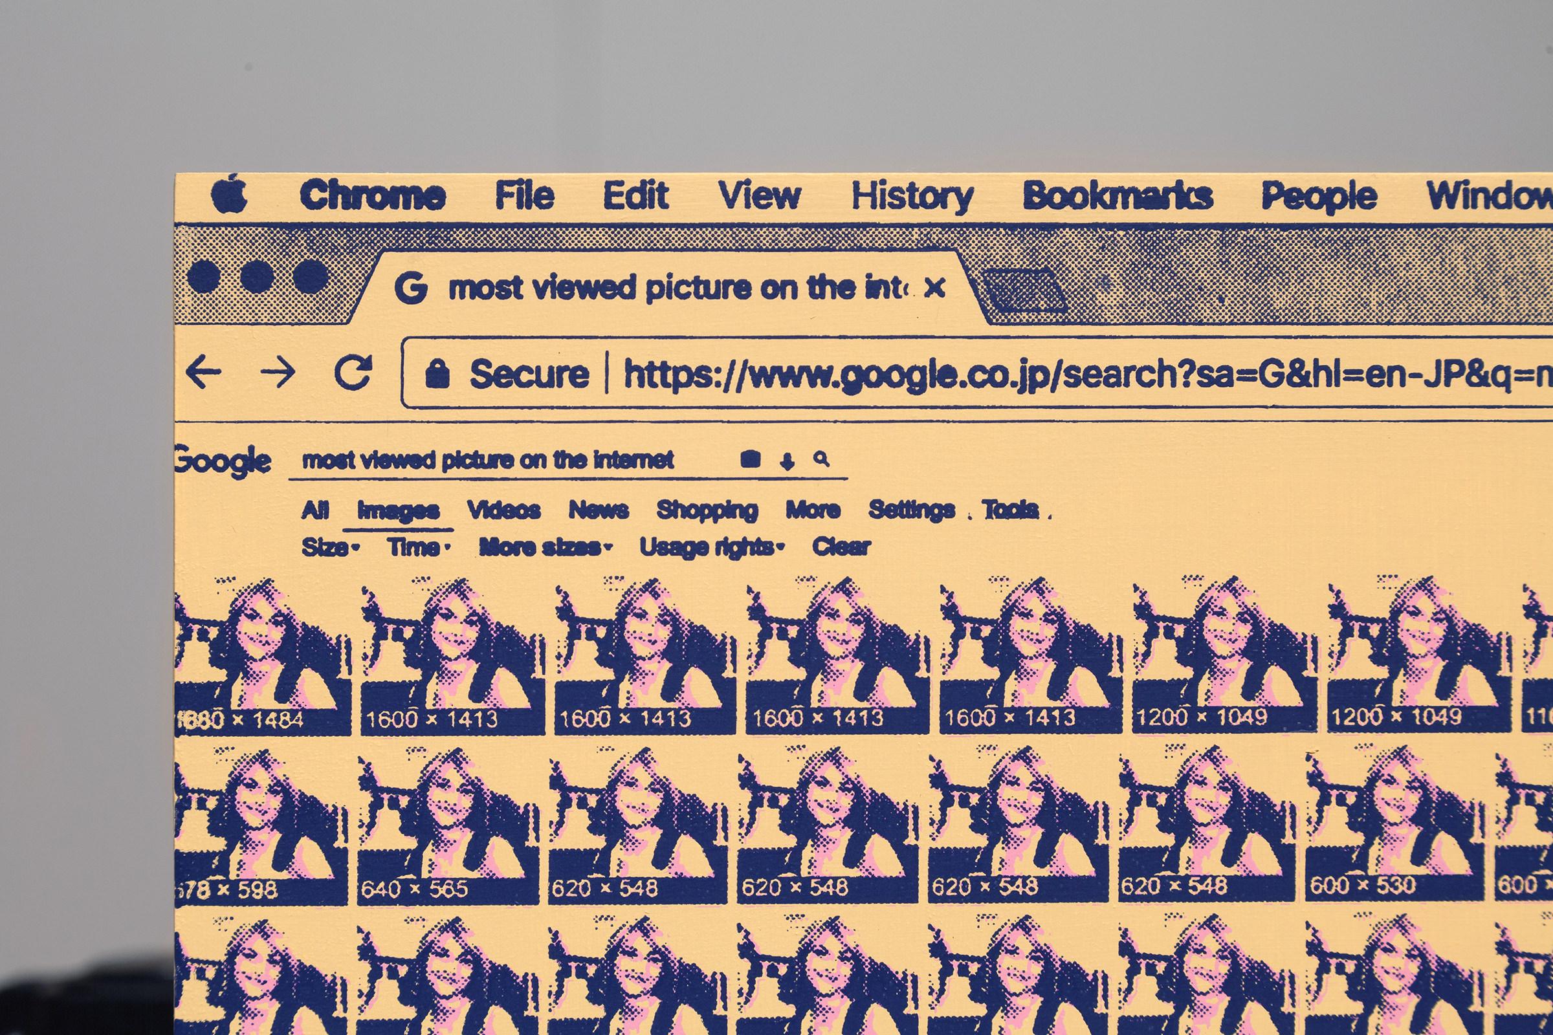
Task: Open the File menu
Action: (525, 195)
